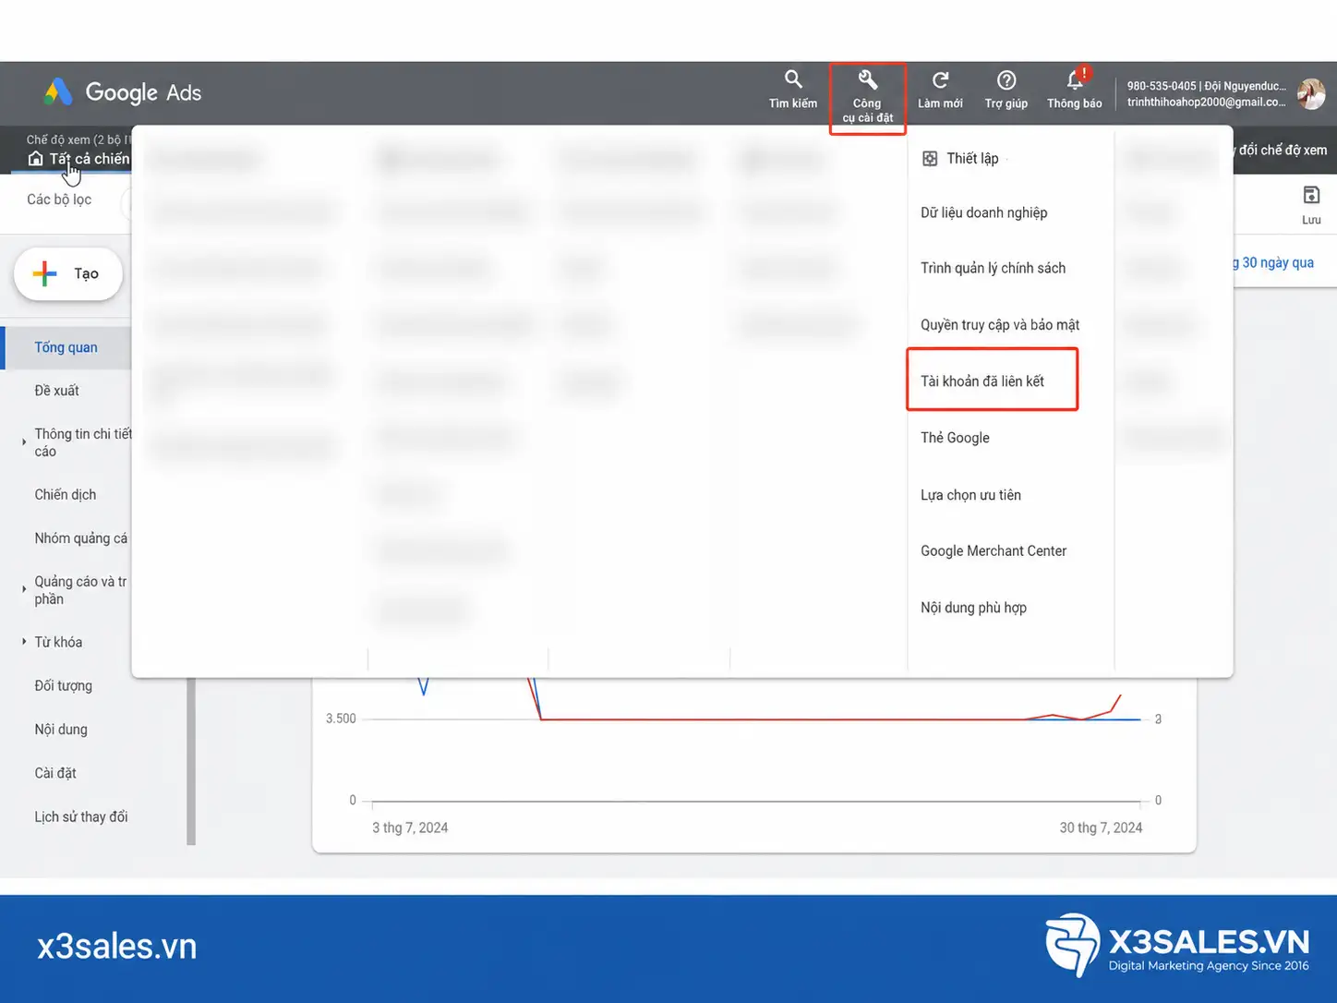This screenshot has width=1337, height=1003.
Task: Open Nhóm quảng cáo sidebar page
Action: (x=81, y=538)
